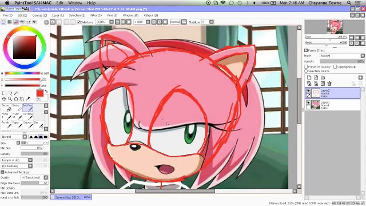366x206 pixels.
Task: Swap foreground and background colors
Action: pos(46,92)
